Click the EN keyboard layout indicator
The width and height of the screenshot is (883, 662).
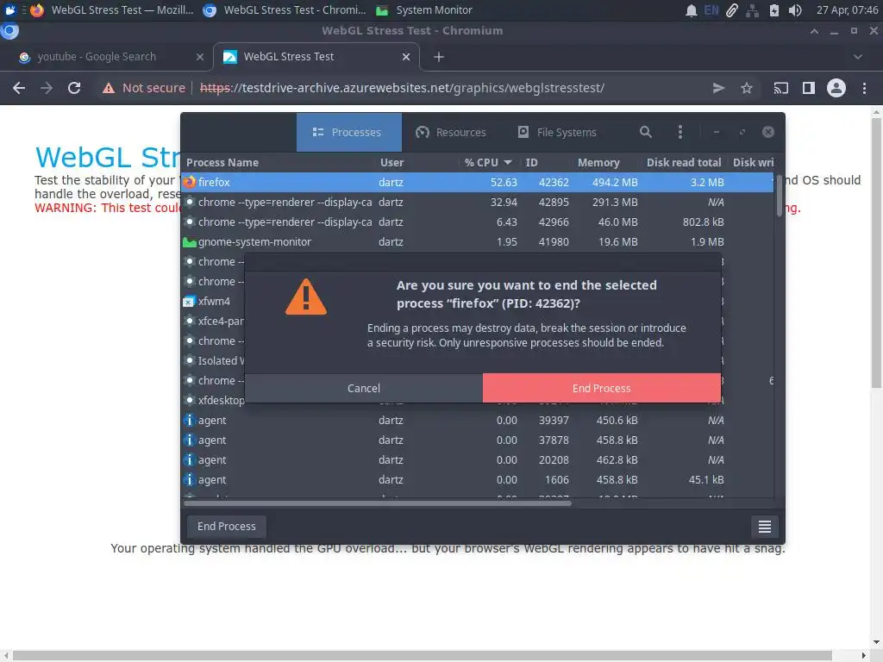[711, 10]
